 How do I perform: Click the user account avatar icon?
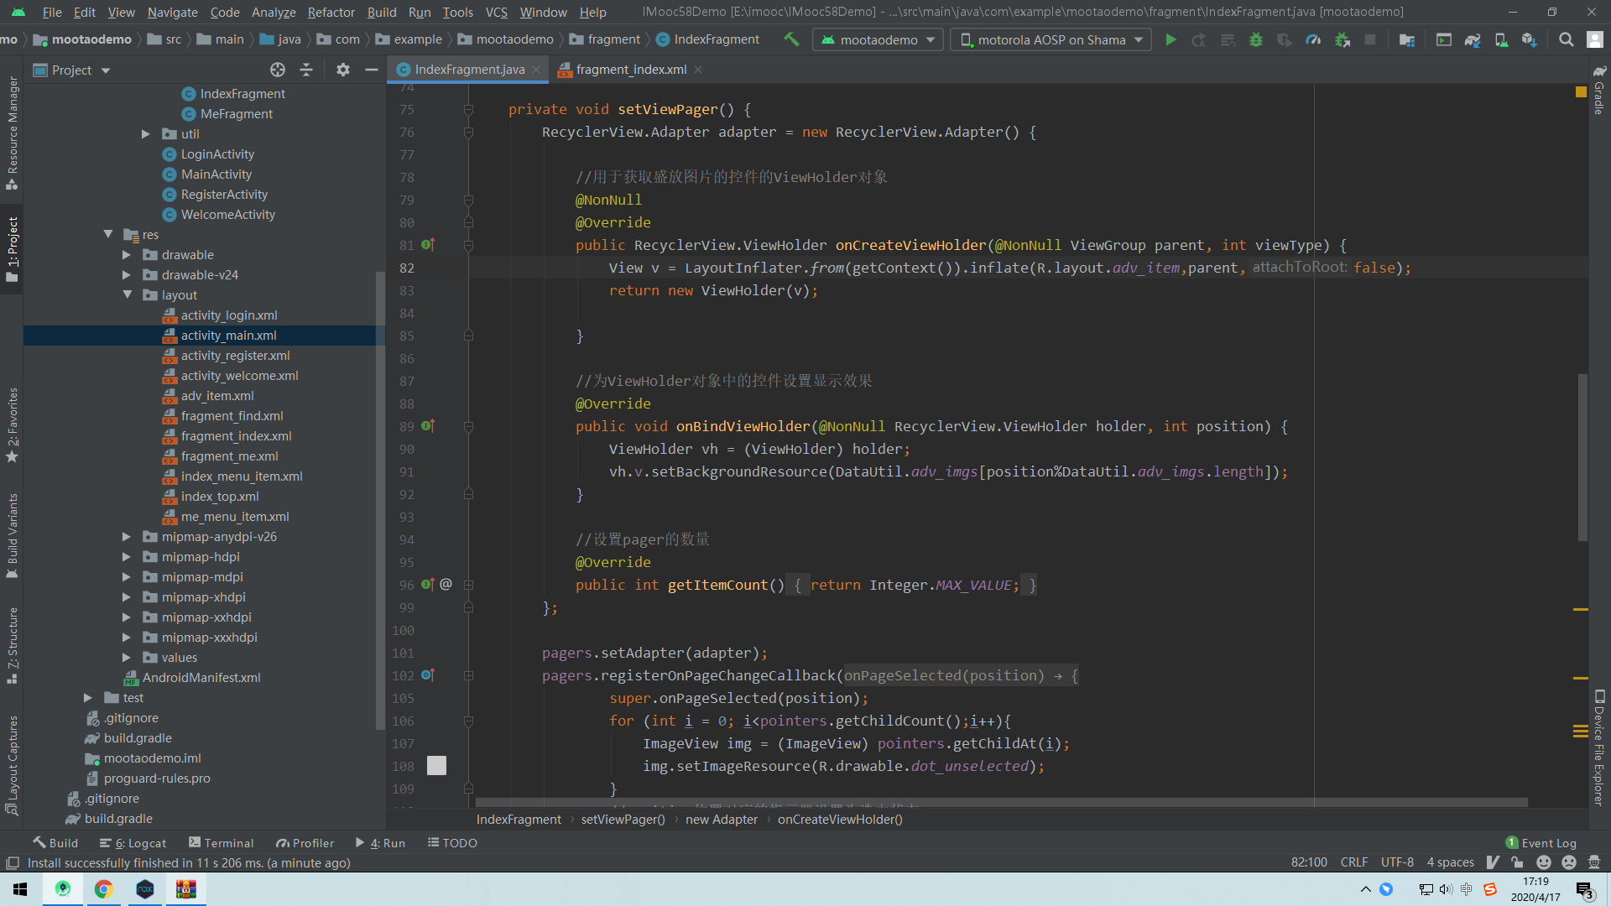click(1595, 39)
